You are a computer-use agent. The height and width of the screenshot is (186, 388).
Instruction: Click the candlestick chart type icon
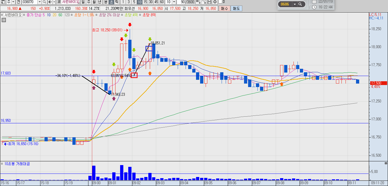tap(198, 2)
